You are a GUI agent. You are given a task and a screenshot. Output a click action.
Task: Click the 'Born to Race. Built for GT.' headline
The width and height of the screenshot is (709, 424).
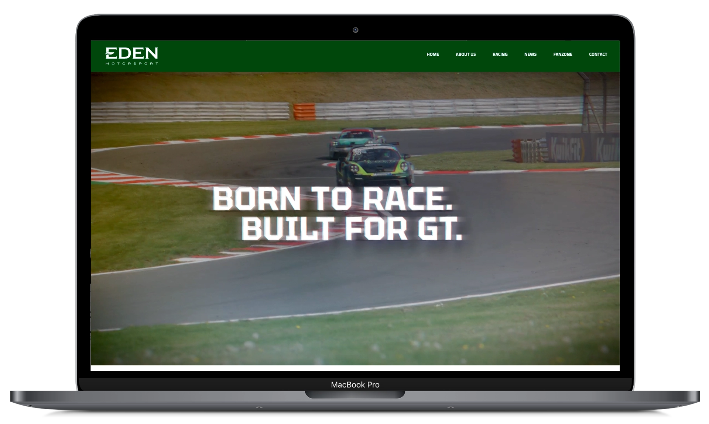pyautogui.click(x=337, y=214)
